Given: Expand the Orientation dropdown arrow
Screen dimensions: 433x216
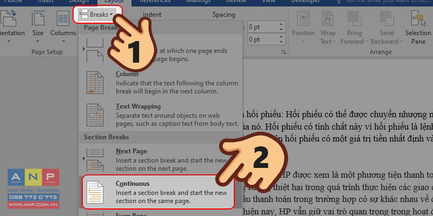Looking at the screenshot, I should 9,42.
